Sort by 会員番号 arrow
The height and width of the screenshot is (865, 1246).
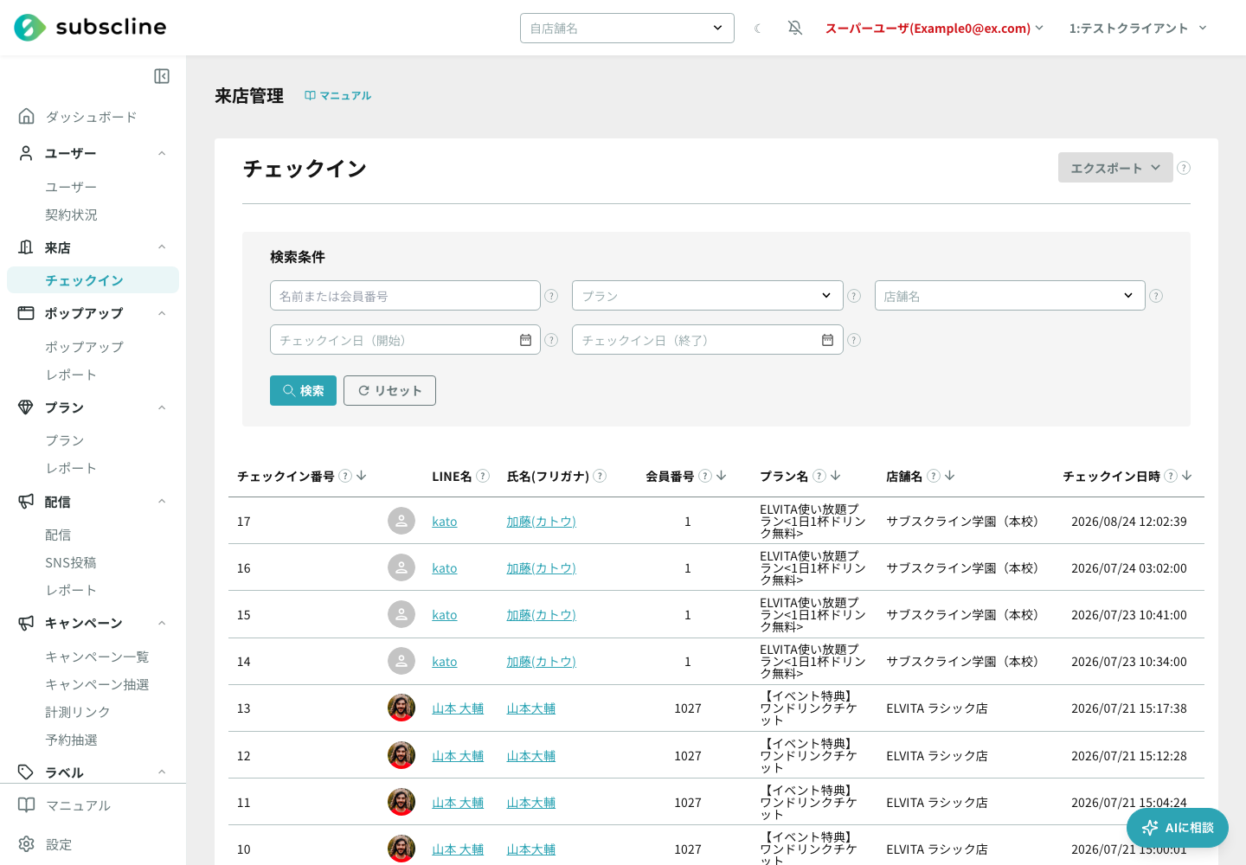(x=722, y=476)
